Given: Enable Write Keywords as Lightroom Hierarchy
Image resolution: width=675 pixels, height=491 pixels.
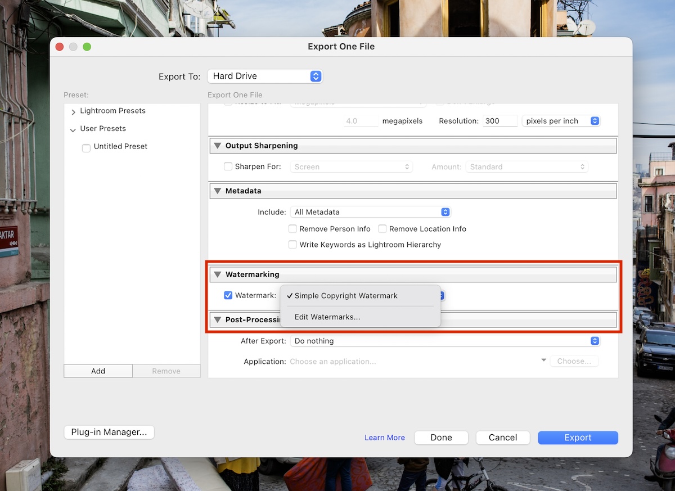Looking at the screenshot, I should click(292, 245).
